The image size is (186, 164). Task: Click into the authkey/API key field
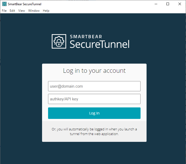click(94, 99)
